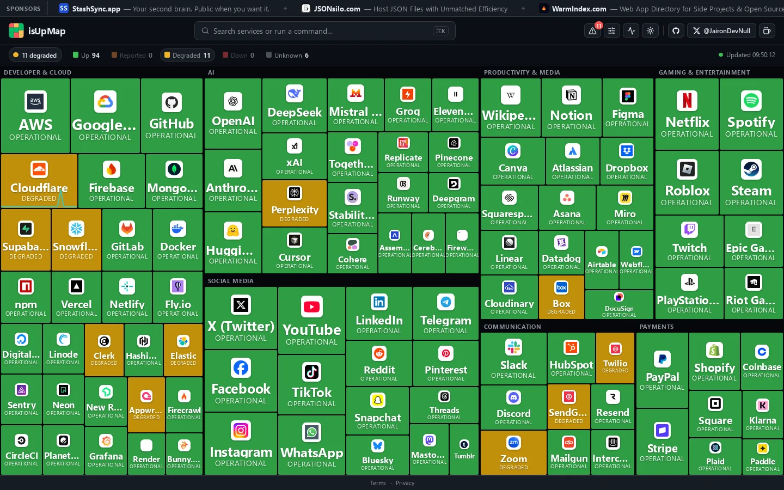784x490 pixels.
Task: Click the Perplexity logo icon
Action: pos(295,193)
